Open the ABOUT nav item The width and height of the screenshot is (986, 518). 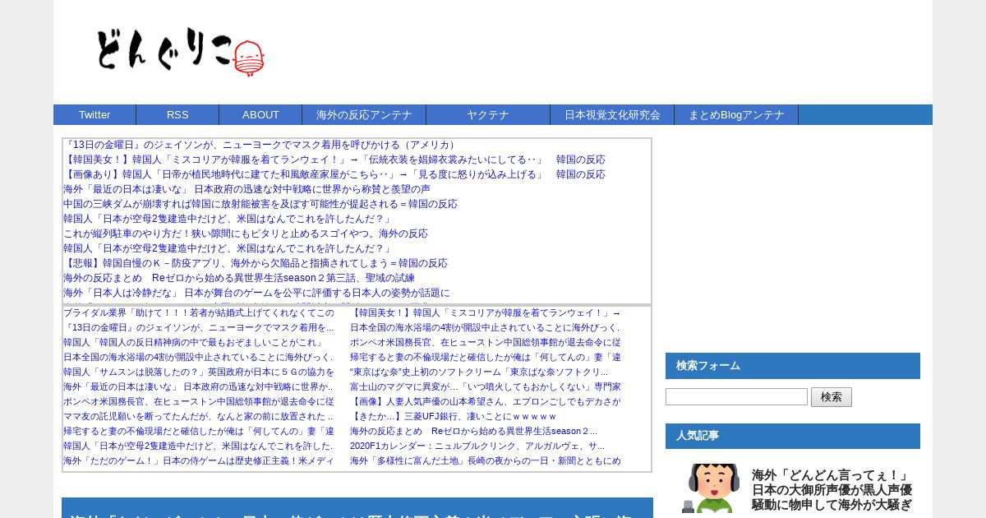coord(260,115)
